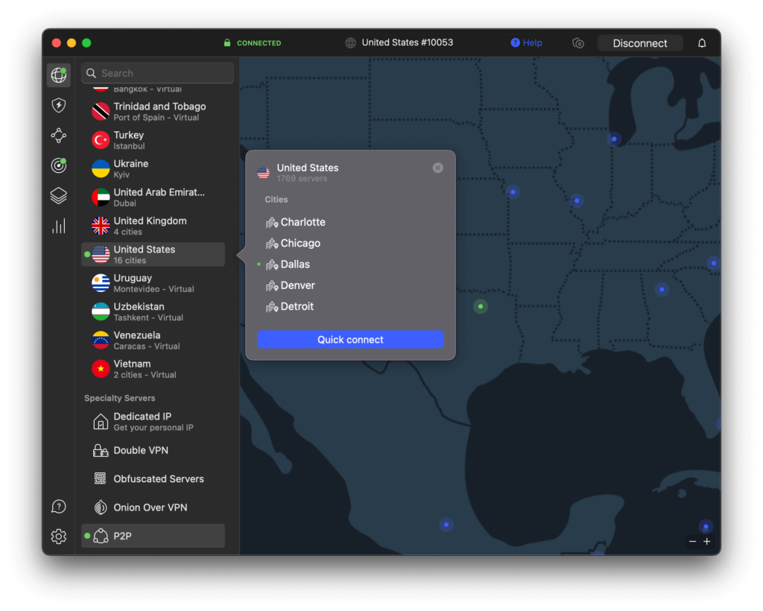Click the Help link in title bar
763x611 pixels.
tap(526, 42)
